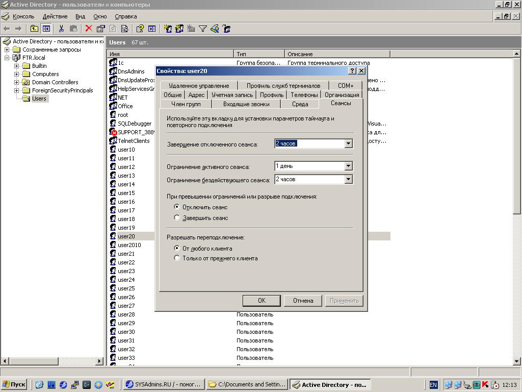This screenshot has height=392, width=522.
Task: Expand the Builtin tree node
Action: pyautogui.click(x=16, y=66)
